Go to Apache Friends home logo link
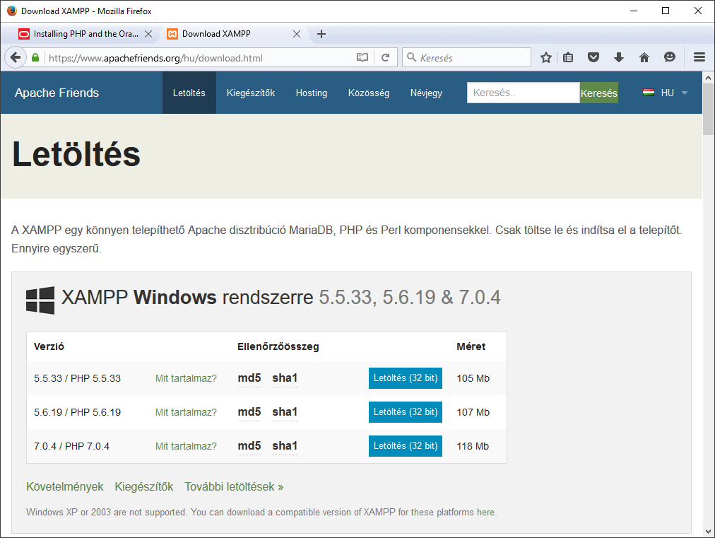 point(57,93)
